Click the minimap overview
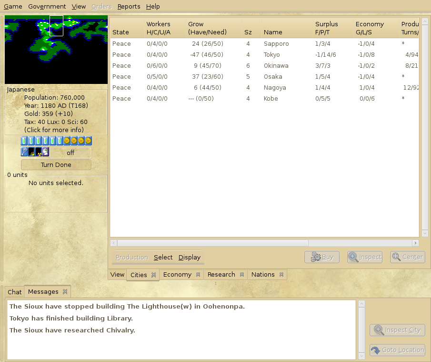Viewport: 431px width, 362px height. pyautogui.click(x=56, y=50)
